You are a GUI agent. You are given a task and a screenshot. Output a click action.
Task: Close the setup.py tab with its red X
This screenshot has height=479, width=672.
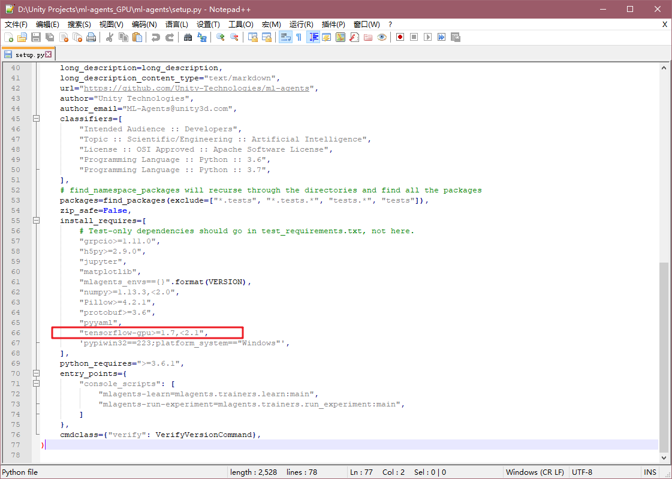click(49, 55)
